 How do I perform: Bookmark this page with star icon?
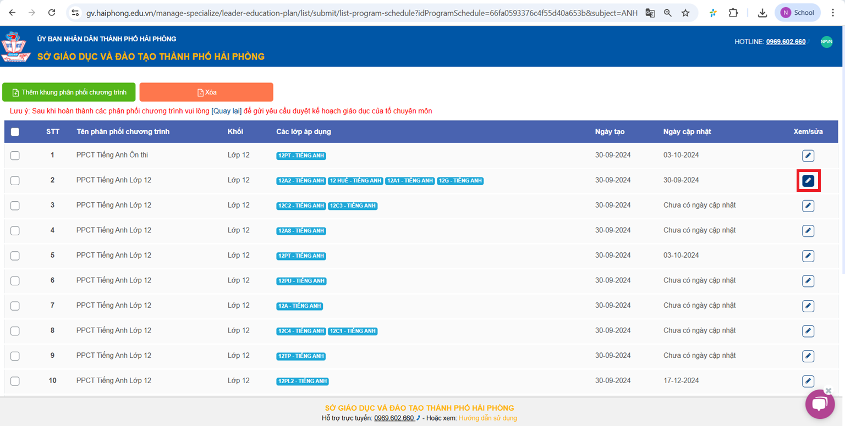(685, 13)
